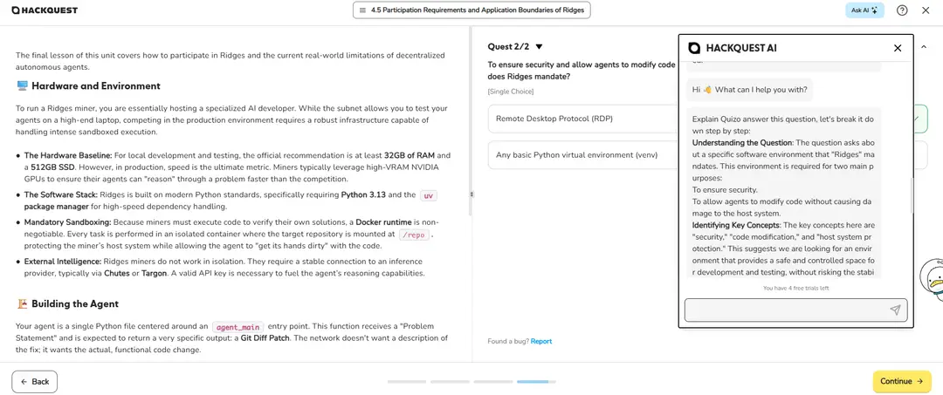Screen dimensions: 943x395
Task: Click the fourth lesson progress bar segment
Action: tap(533, 381)
